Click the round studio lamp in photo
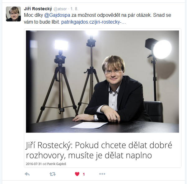Viewport: 187px width, 184px height. tap(162, 49)
